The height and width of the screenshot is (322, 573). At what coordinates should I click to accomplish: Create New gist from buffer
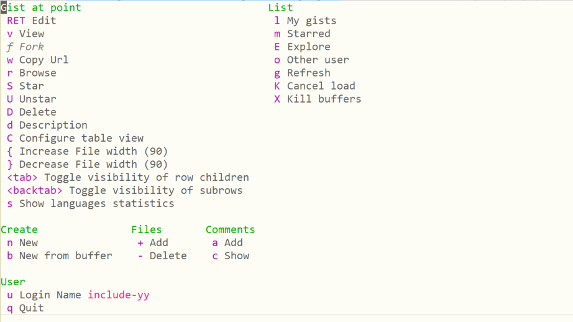pyautogui.click(x=65, y=255)
